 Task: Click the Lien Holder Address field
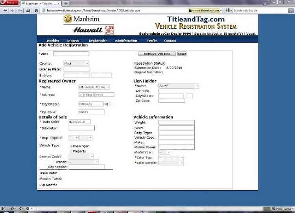pos(176,91)
